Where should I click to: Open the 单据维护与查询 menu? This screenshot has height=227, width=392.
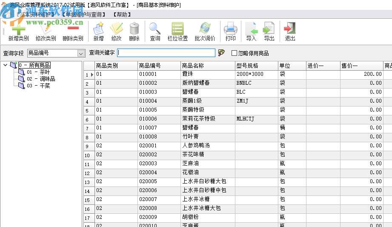(x=84, y=14)
